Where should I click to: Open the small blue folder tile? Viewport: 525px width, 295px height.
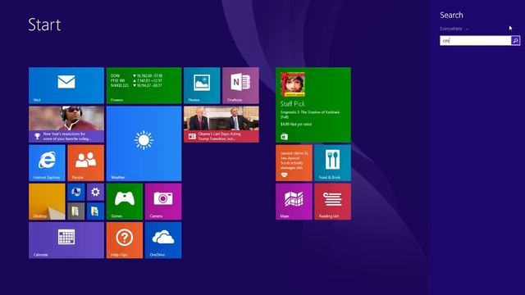pos(95,211)
